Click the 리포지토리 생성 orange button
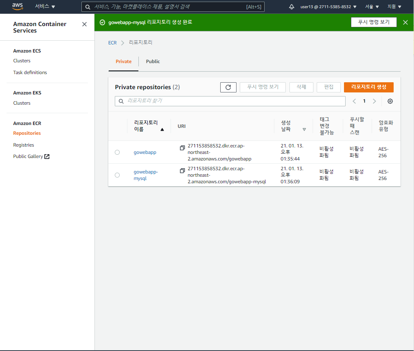Image resolution: width=414 pixels, height=351 pixels. pyautogui.click(x=368, y=87)
